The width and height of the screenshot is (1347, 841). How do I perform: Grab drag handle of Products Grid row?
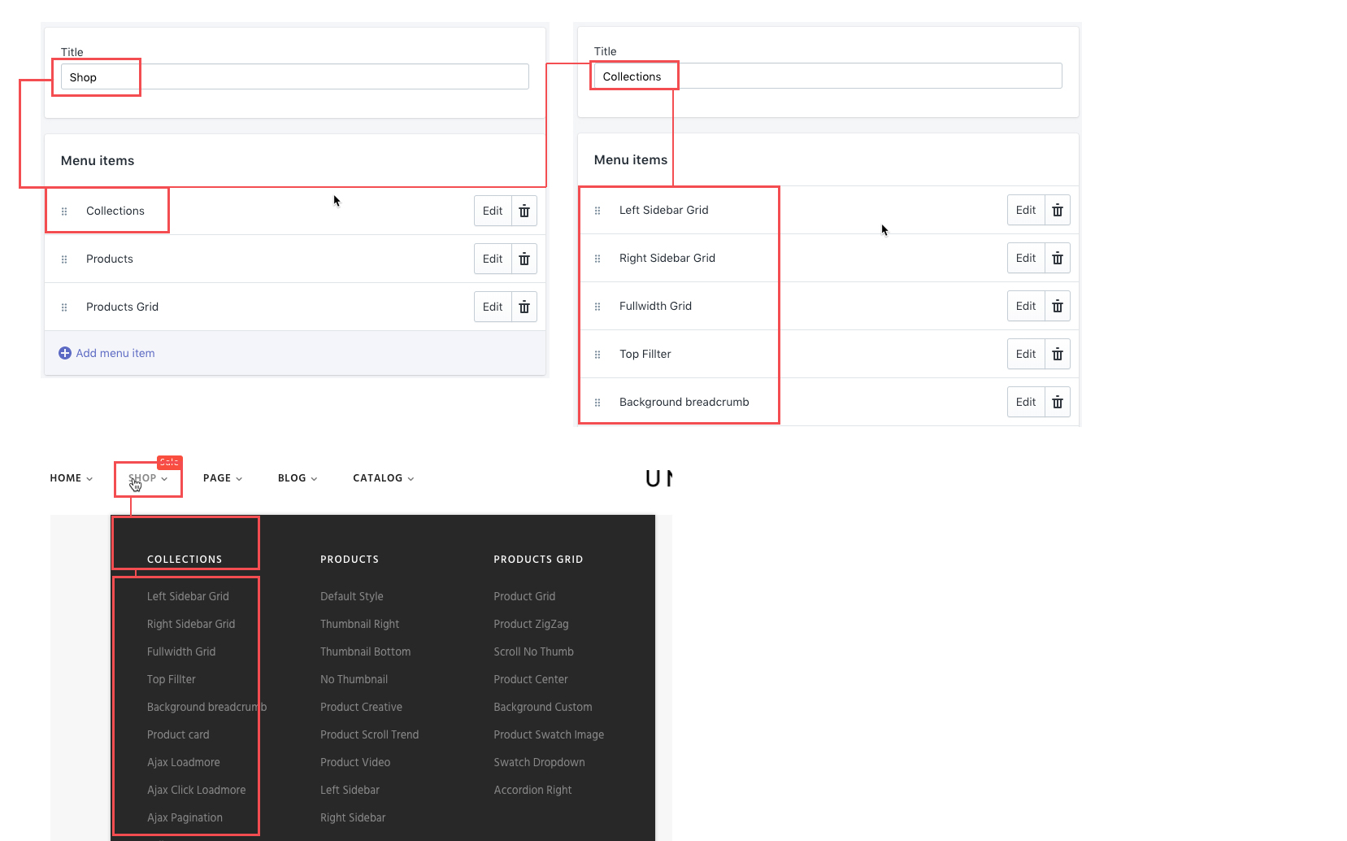tap(64, 307)
